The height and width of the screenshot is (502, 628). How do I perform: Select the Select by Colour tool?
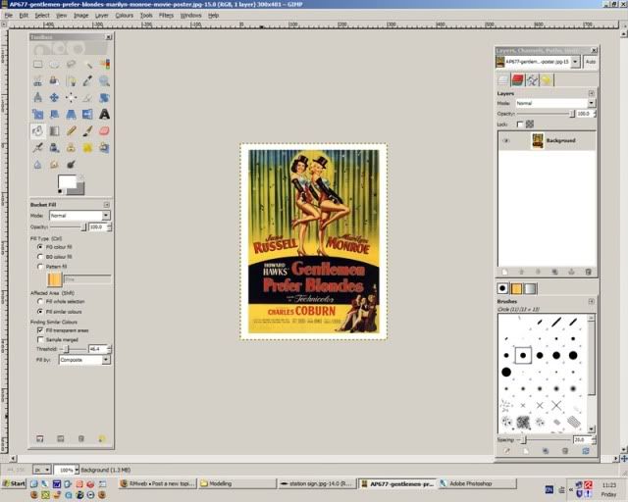click(104, 64)
